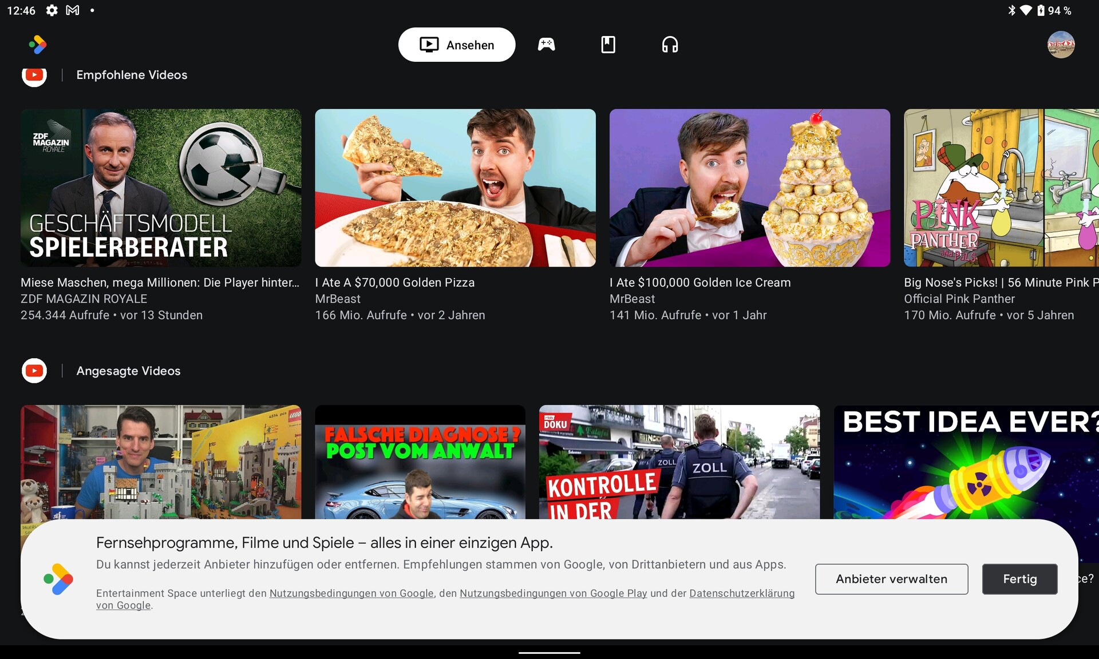Open Nutzungsbedingungen von Google link
This screenshot has height=659, width=1099.
[351, 593]
